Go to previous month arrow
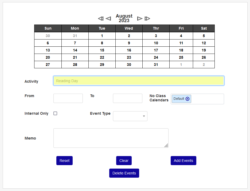 pos(108,18)
